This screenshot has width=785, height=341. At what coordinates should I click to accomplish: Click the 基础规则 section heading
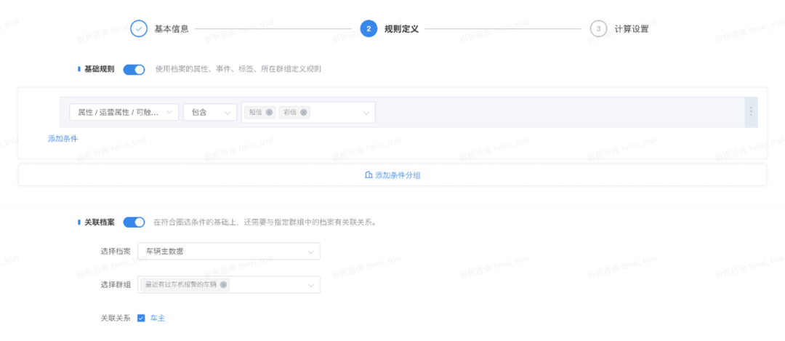coord(99,70)
